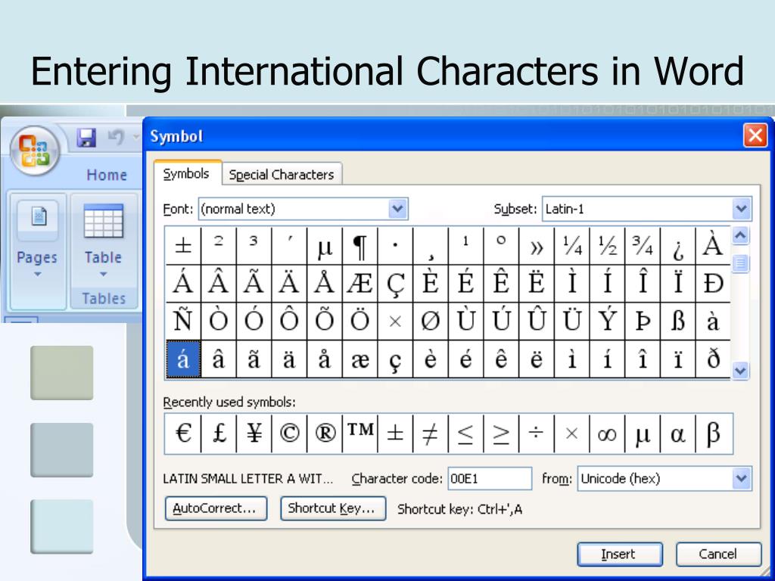This screenshot has width=775, height=581.
Task: Click symbol grid scroll up arrow
Action: click(740, 236)
